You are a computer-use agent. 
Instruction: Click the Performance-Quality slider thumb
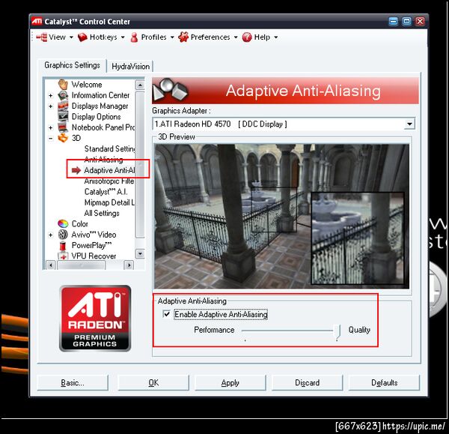coord(337,332)
